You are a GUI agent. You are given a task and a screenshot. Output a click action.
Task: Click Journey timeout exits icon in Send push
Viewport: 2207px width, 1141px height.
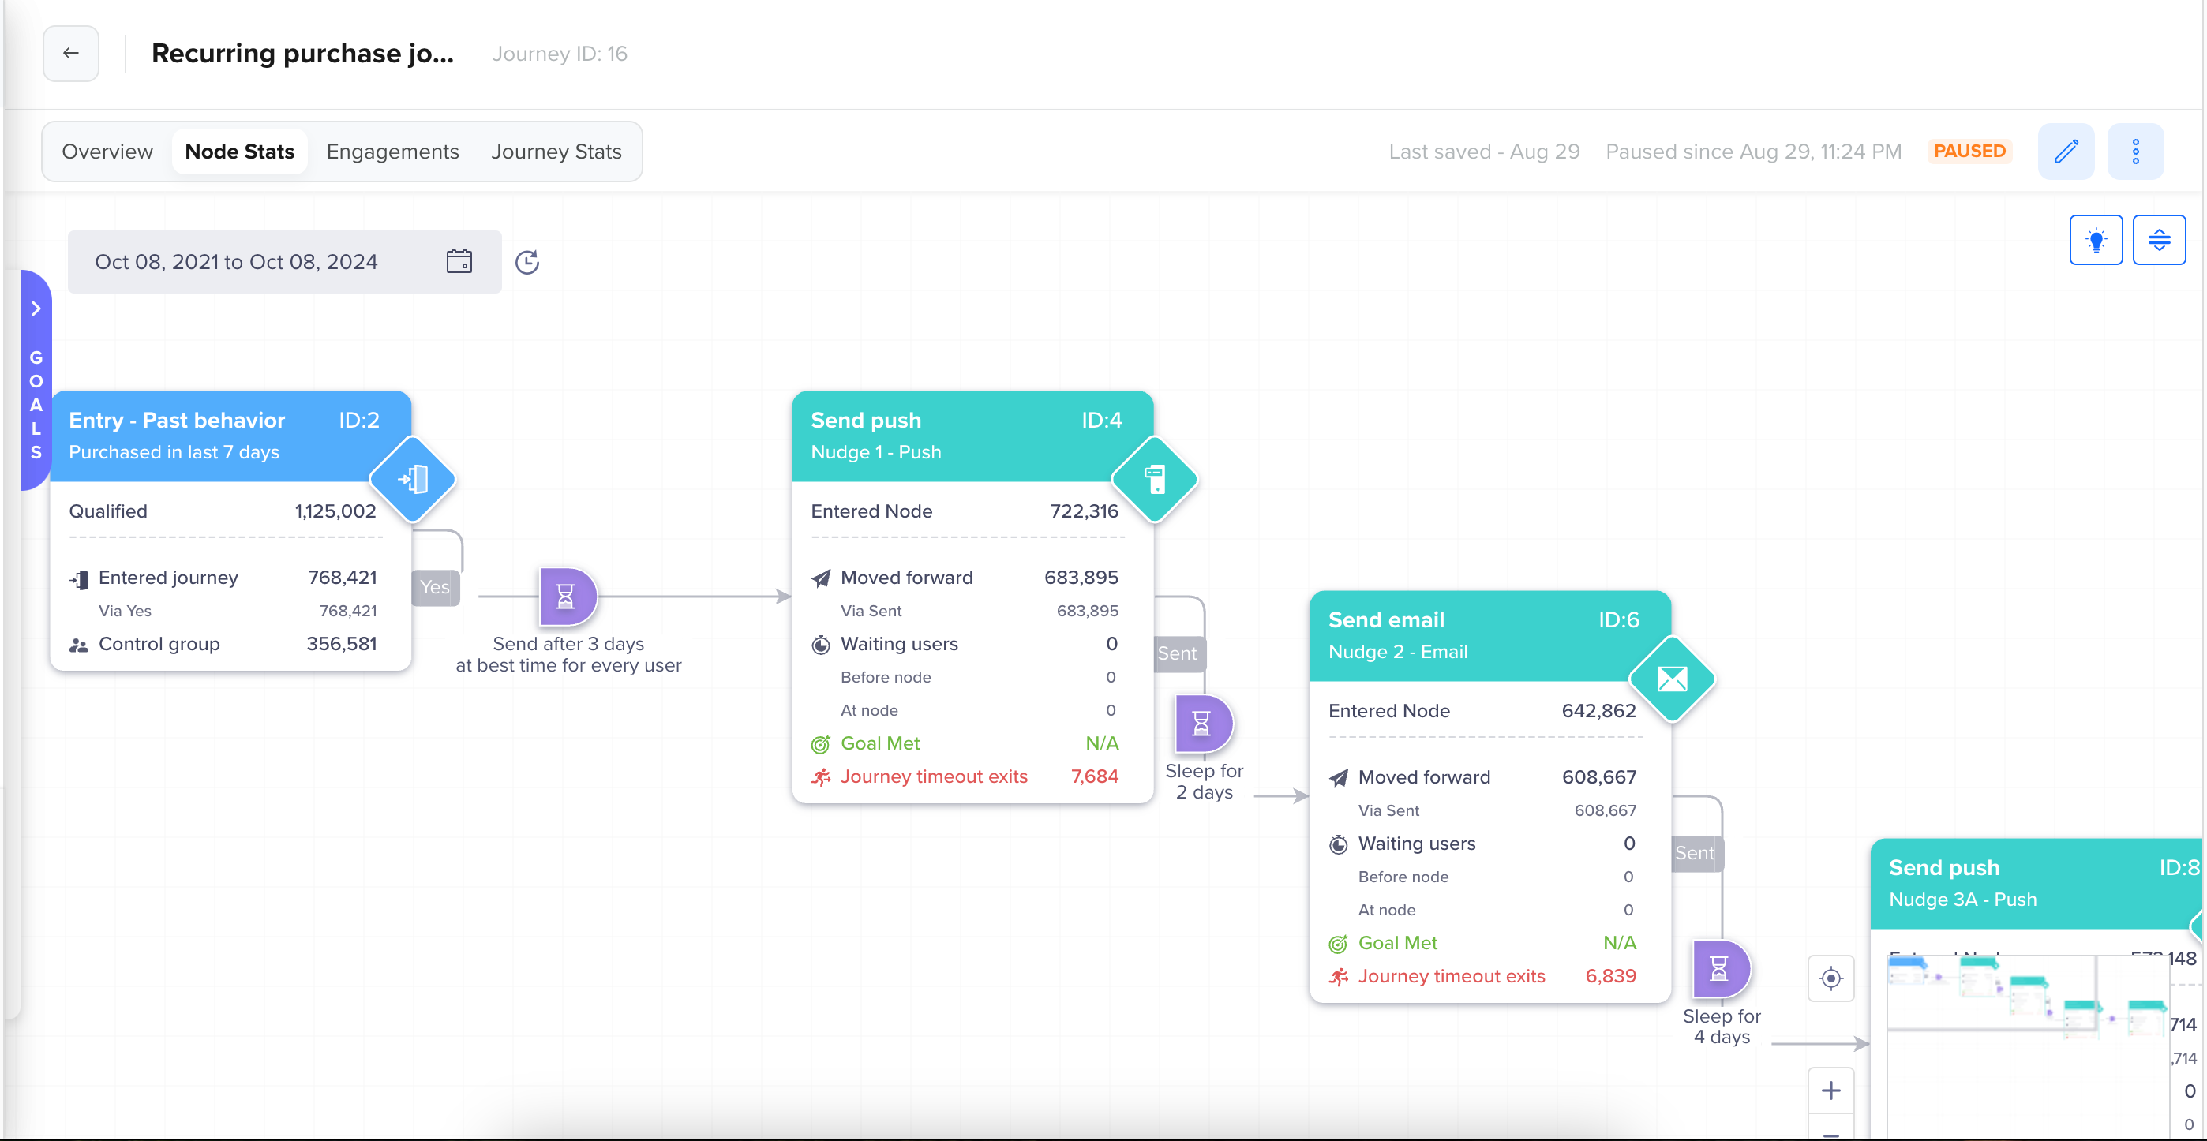click(x=821, y=777)
